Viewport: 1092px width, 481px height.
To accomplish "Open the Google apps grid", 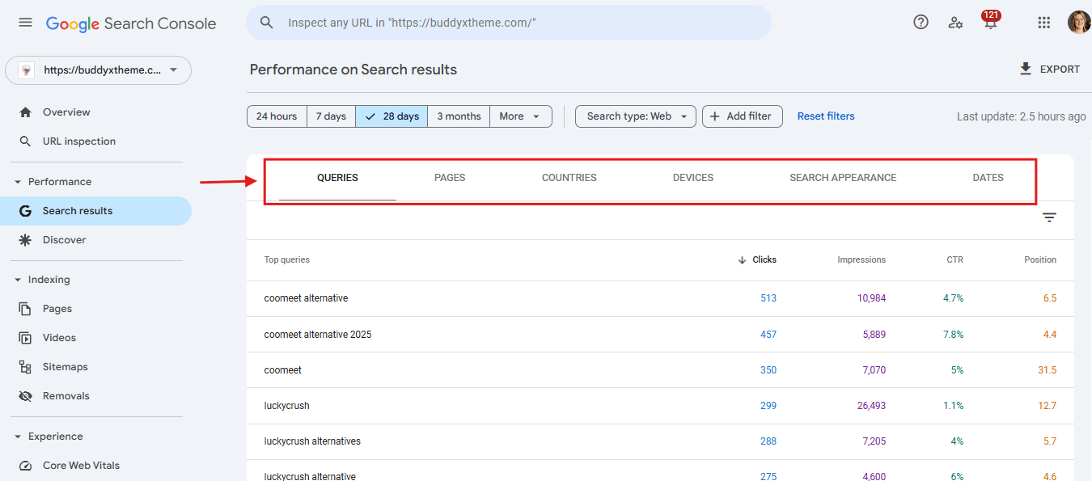I will pos(1043,23).
